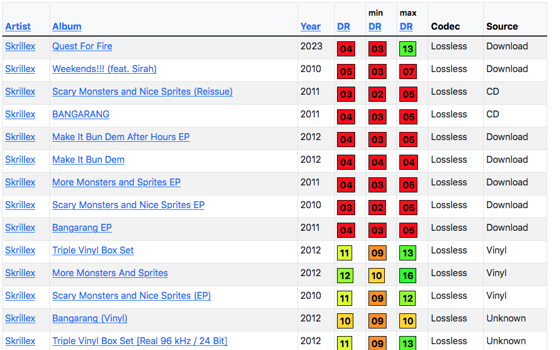The height and width of the screenshot is (350, 560).
Task: Click min DR 04 badge in Make It Bun Dem row
Action: click(377, 162)
